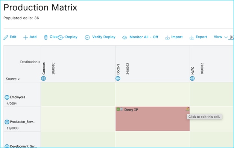Click the 34/0022 column tag value
This screenshot has width=234, height=148.
(128, 69)
